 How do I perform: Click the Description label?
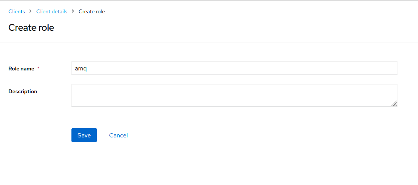pos(23,91)
